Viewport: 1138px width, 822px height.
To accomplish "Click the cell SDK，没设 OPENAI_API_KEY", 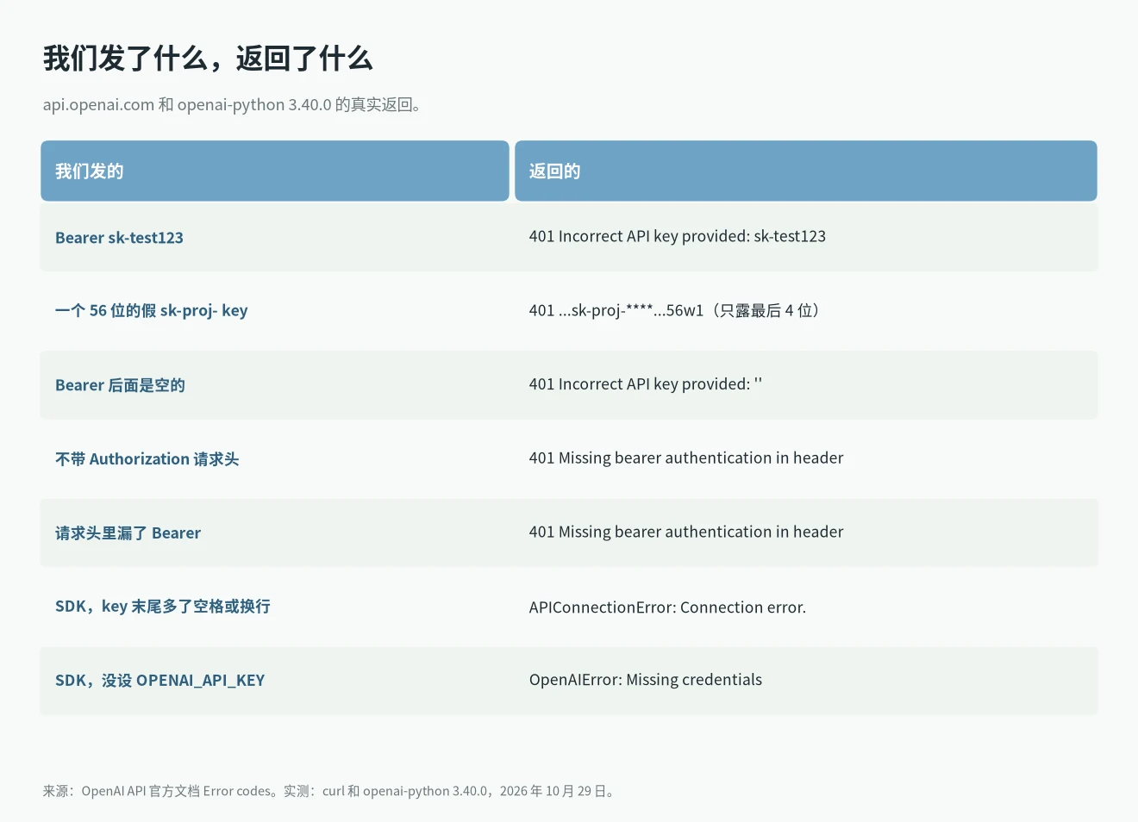I will [x=160, y=681].
